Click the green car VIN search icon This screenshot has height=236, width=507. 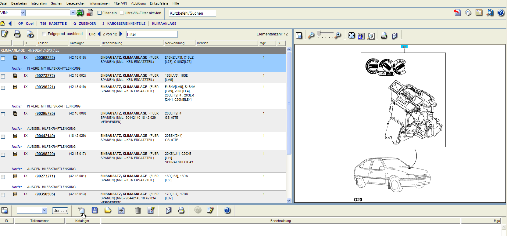80,13
